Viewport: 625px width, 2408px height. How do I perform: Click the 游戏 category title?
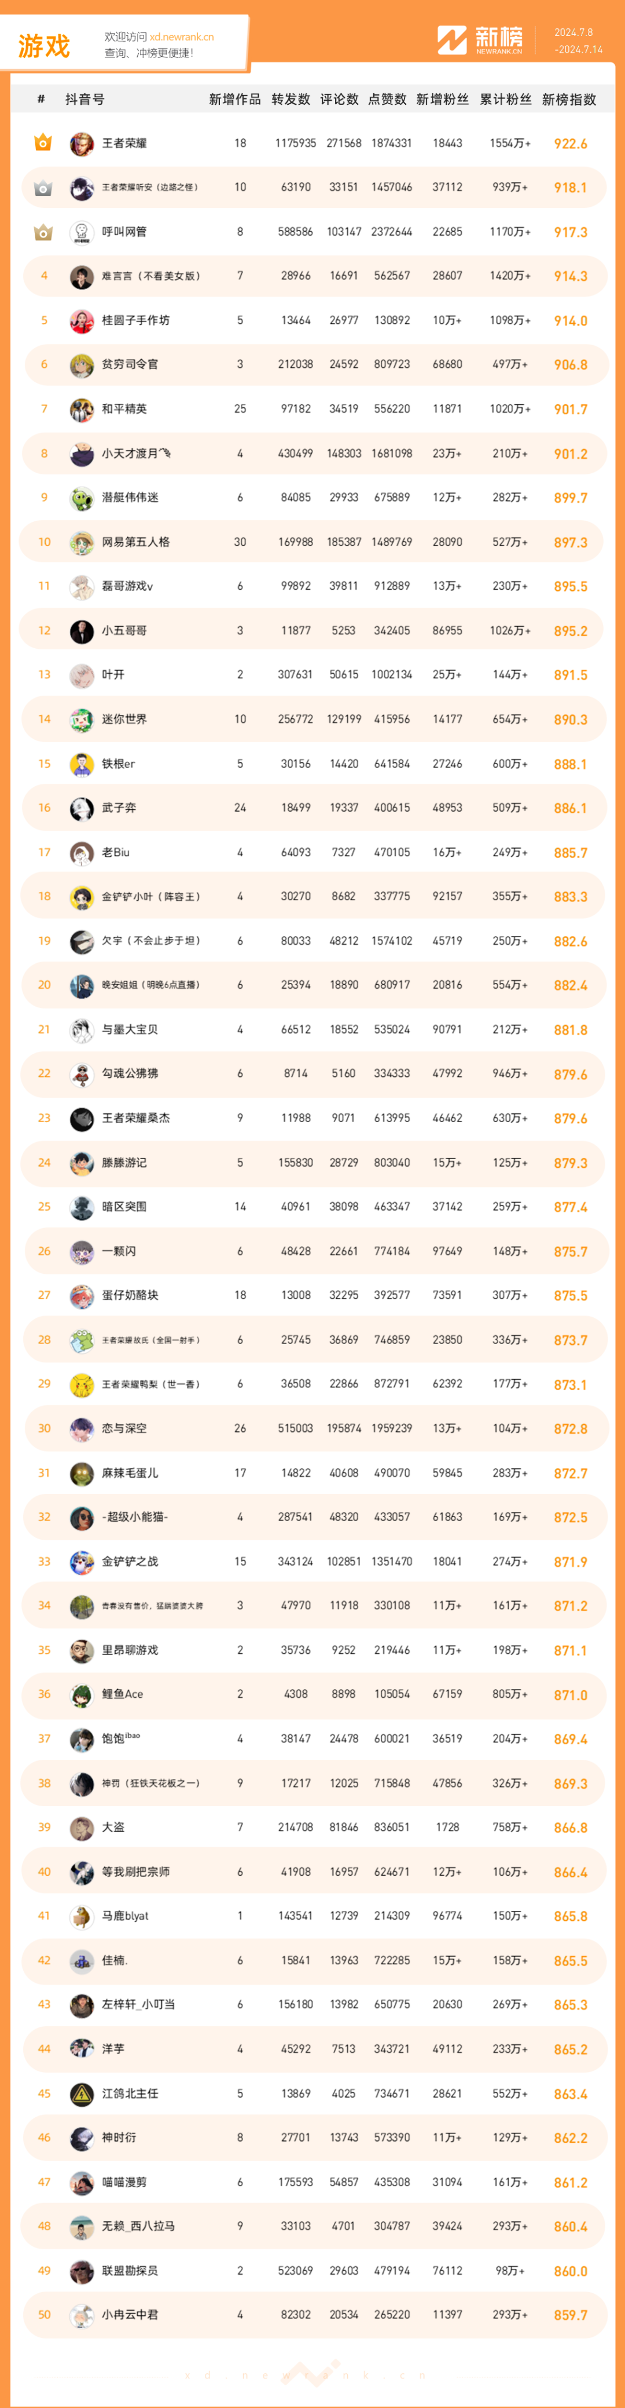(44, 46)
